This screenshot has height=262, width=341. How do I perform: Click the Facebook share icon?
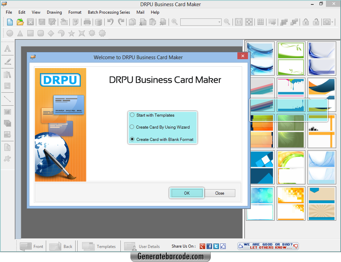pos(209,246)
